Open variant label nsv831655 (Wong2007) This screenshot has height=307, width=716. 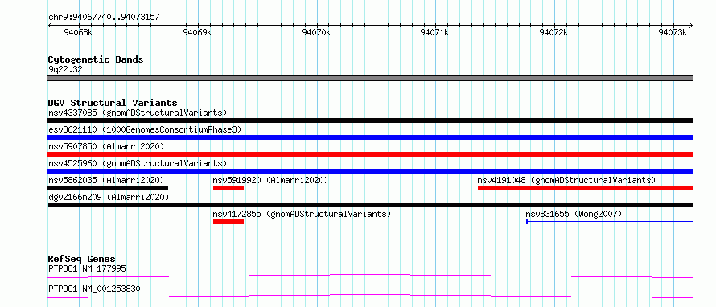tap(574, 214)
